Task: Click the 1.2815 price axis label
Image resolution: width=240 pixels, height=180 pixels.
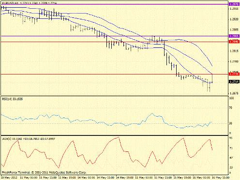Action: click(234, 51)
